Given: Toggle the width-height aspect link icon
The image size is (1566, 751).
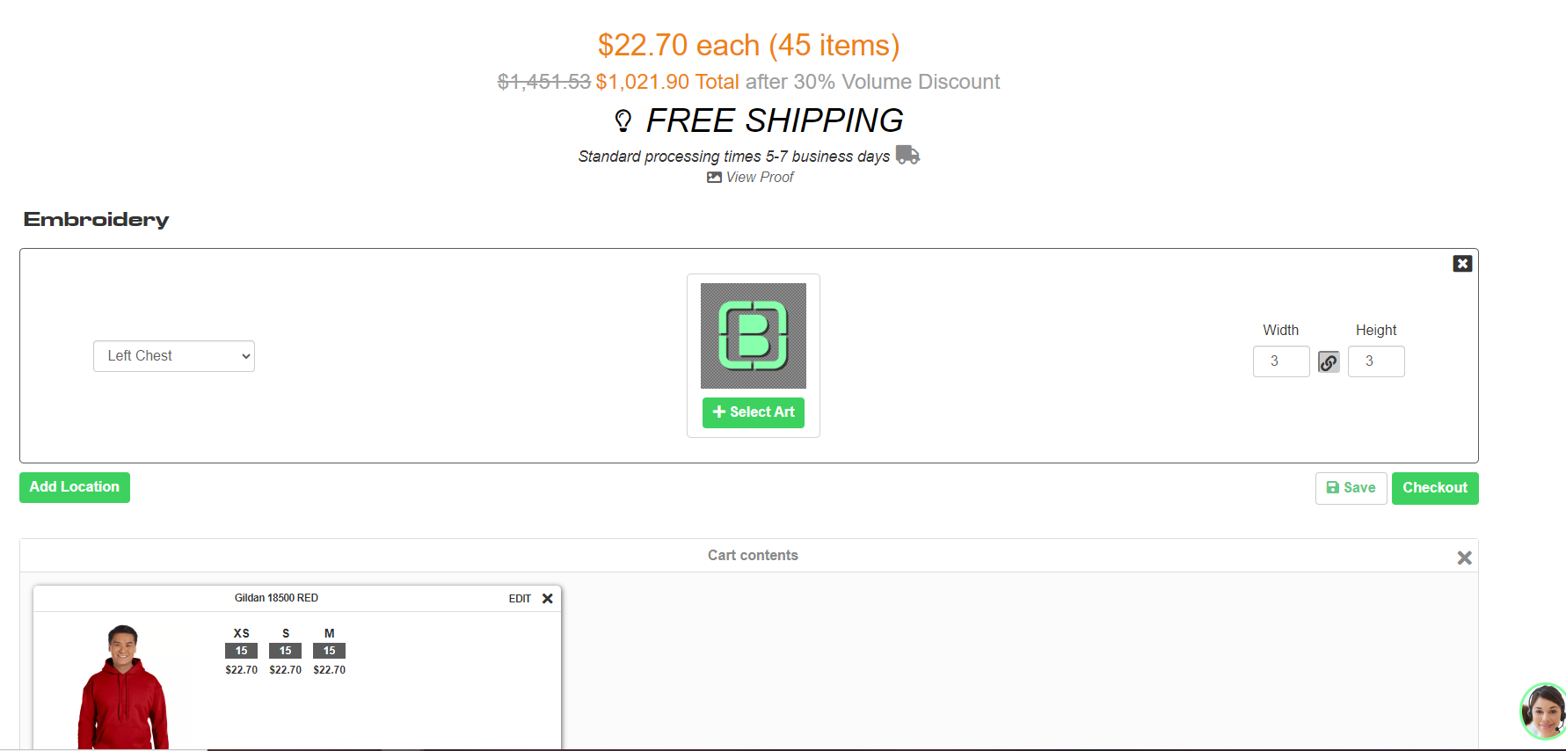Looking at the screenshot, I should point(1329,361).
